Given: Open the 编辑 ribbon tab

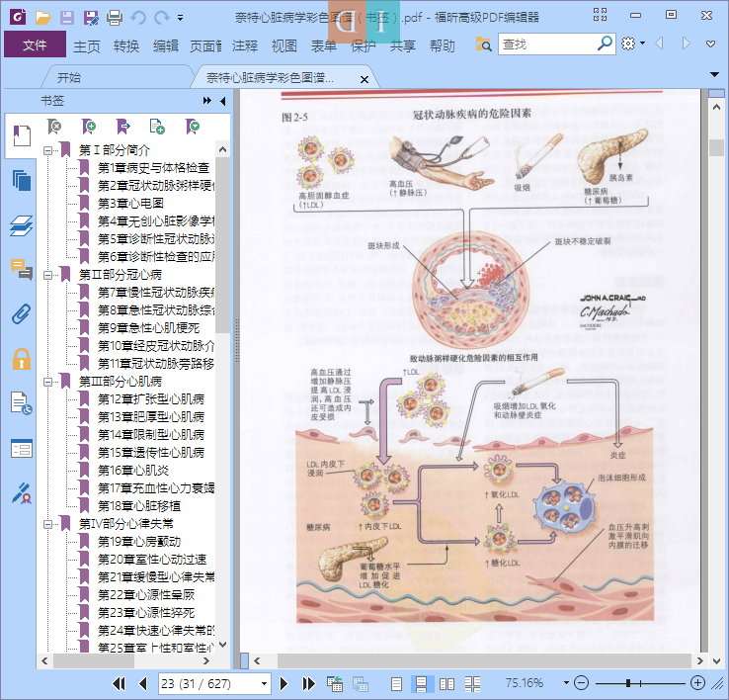Looking at the screenshot, I should click(166, 46).
